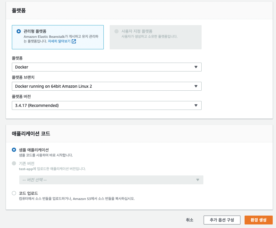Open the 자세히 알아보기 link
This screenshot has width=276, height=228.
[x=59, y=41]
